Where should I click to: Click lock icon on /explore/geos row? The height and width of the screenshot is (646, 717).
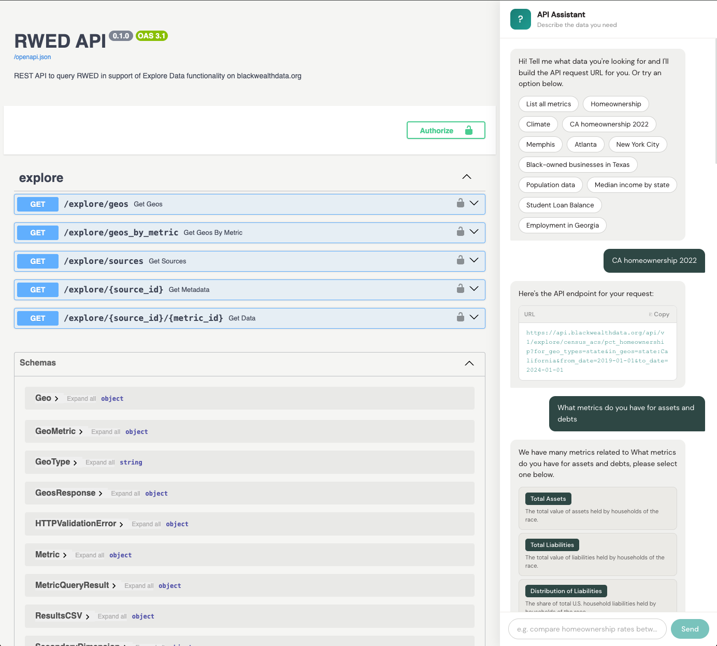coord(460,203)
